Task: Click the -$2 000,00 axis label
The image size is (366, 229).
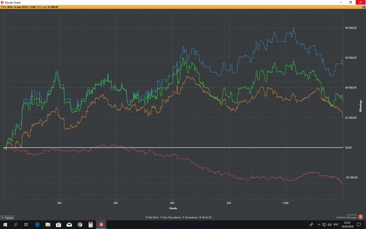Action: click(x=351, y=177)
